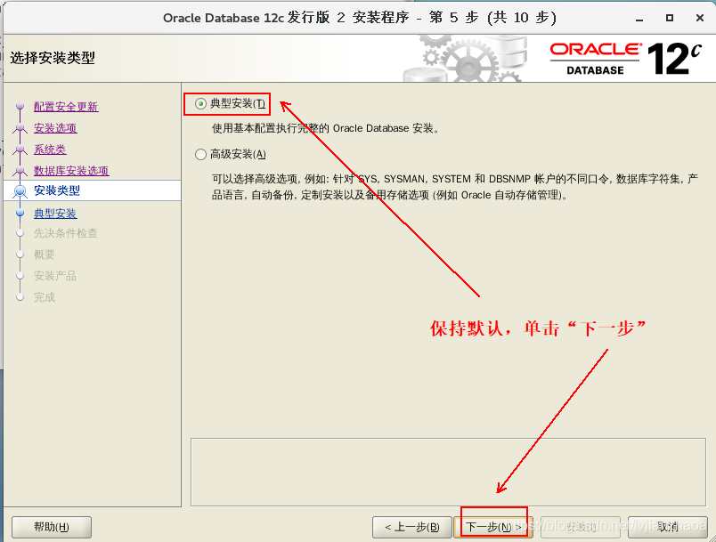
Task: Click the disabled 先决条件检查 step text
Action: click(x=65, y=233)
